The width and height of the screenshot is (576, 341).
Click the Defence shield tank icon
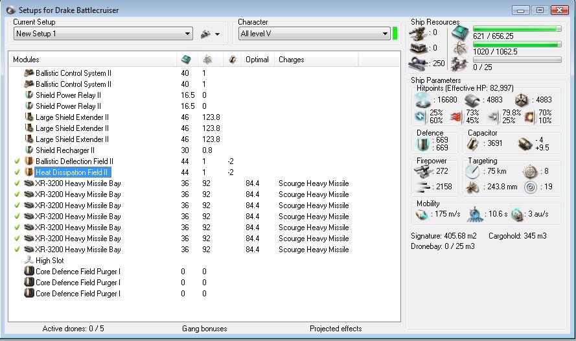pos(422,144)
